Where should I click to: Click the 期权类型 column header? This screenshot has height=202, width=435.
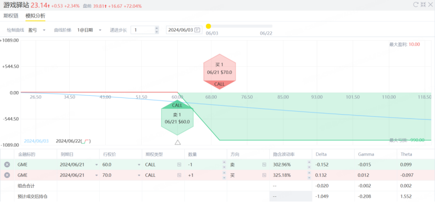coord(154,154)
